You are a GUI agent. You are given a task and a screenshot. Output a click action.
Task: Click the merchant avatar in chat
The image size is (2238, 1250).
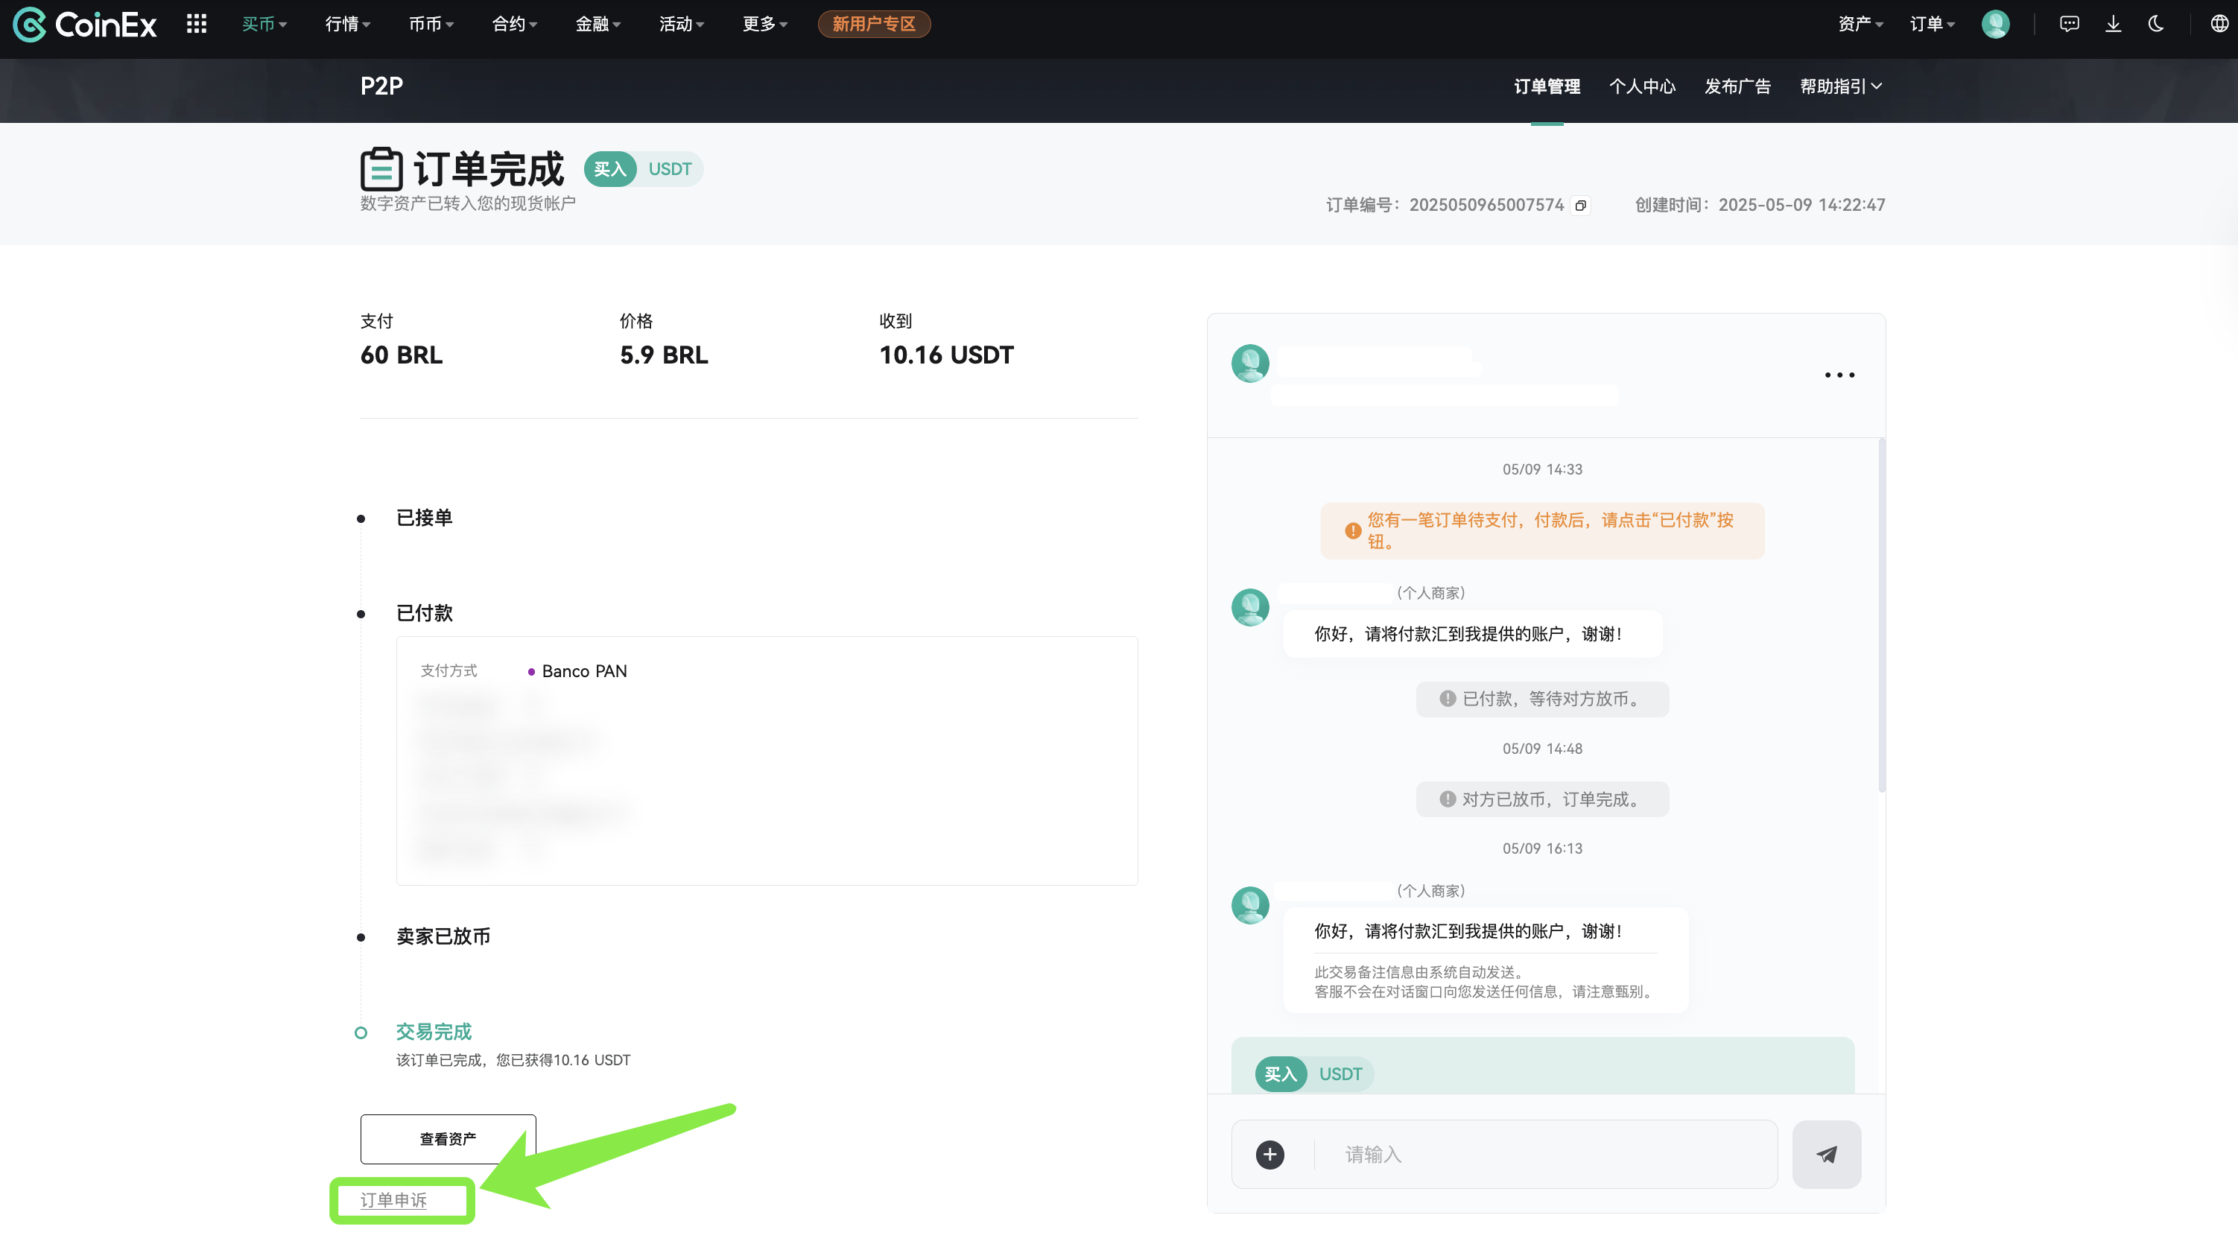click(x=1250, y=607)
